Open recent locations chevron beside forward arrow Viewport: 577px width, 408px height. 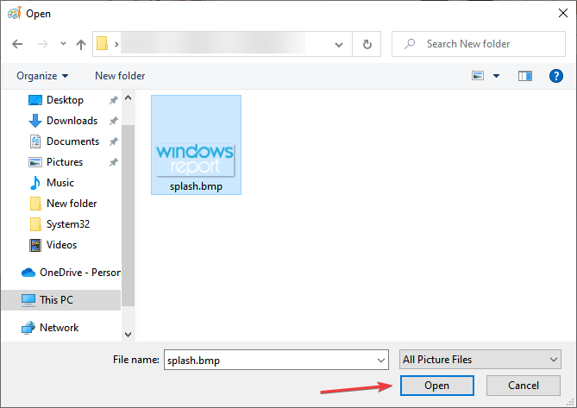(x=63, y=44)
